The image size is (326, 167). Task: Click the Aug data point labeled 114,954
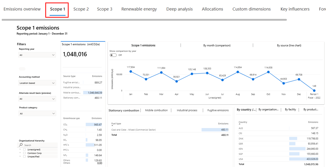click(238, 72)
